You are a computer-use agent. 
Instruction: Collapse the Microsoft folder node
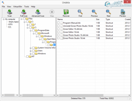pyautogui.click(x=34, y=34)
